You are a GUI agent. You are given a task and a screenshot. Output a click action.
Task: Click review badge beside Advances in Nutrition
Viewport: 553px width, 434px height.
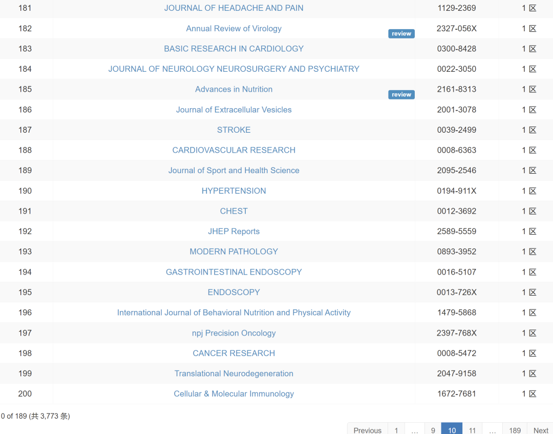click(401, 95)
